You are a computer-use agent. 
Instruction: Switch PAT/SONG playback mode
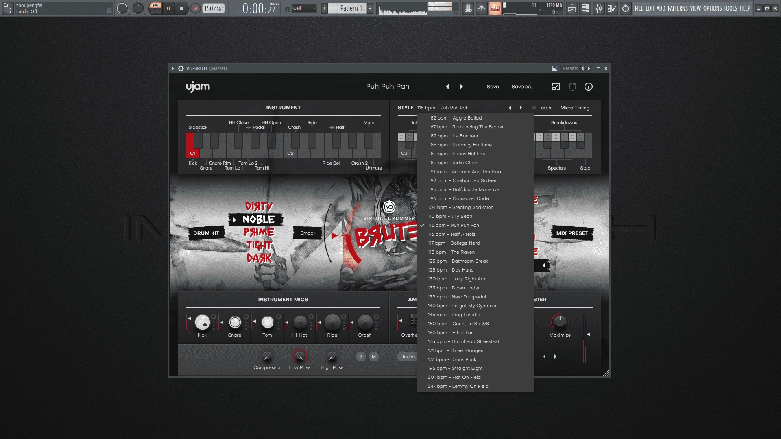coord(155,8)
